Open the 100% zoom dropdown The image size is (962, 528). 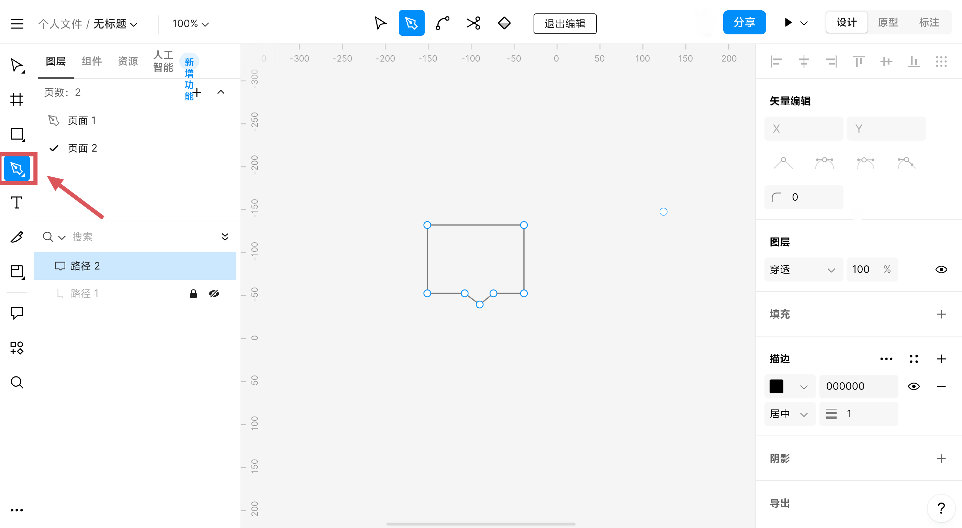[190, 24]
